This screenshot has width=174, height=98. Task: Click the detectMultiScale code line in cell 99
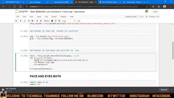[54, 56]
